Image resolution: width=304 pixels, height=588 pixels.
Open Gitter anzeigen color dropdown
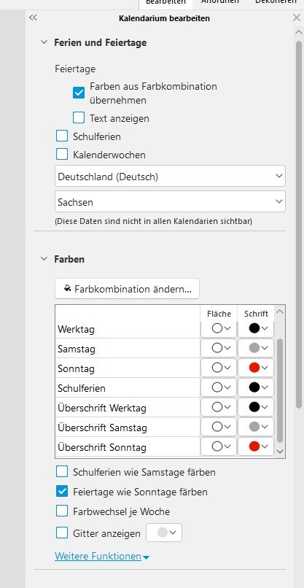[x=164, y=533]
